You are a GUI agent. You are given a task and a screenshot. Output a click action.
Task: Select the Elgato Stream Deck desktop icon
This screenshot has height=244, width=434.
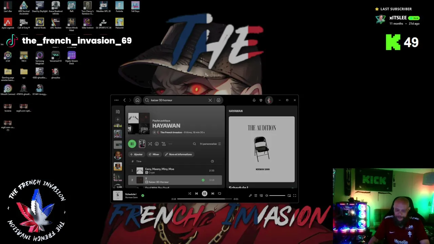[72, 58]
